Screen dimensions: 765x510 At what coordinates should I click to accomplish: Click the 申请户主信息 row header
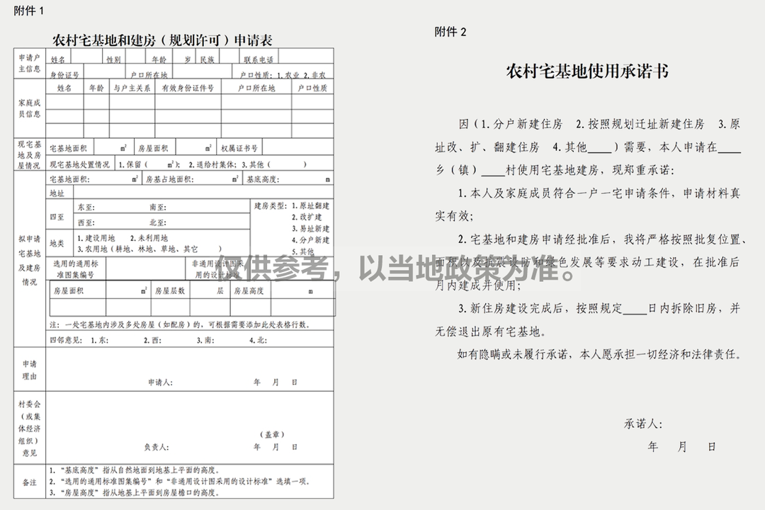click(x=30, y=64)
